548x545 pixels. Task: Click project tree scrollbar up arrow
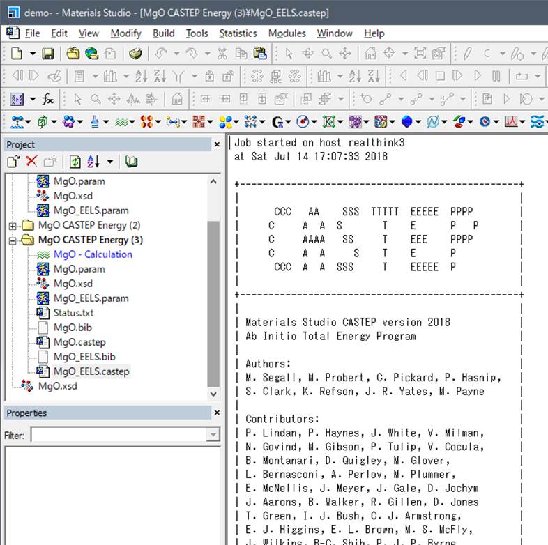click(213, 182)
